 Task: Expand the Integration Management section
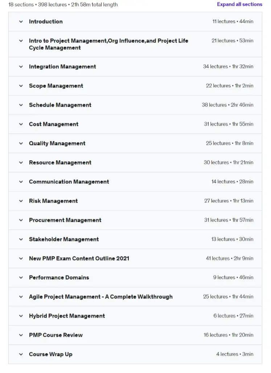click(62, 66)
